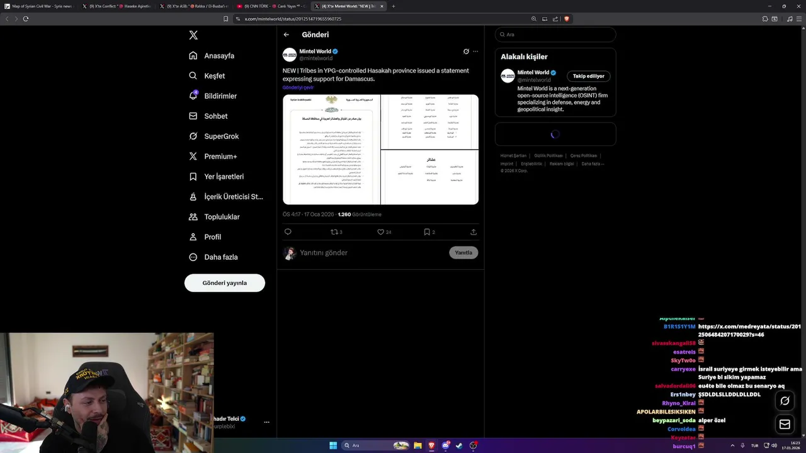Click Brave Shields lion icon
Image resolution: width=806 pixels, height=453 pixels.
click(x=567, y=19)
